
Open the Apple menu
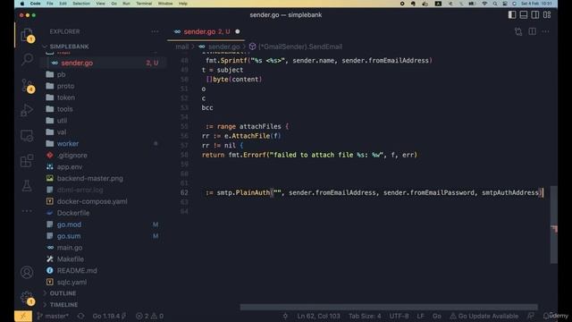(22, 4)
